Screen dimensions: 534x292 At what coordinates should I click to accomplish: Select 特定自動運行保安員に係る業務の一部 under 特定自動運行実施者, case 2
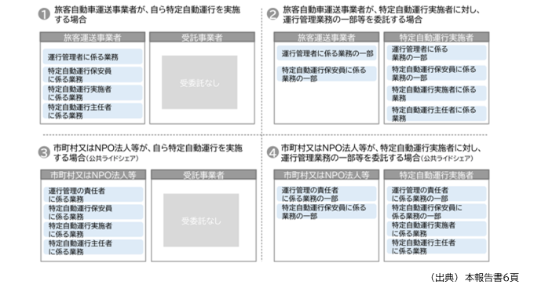[x=437, y=73]
